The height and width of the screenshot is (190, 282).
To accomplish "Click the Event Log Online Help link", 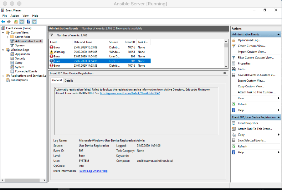I will click(x=93, y=171).
